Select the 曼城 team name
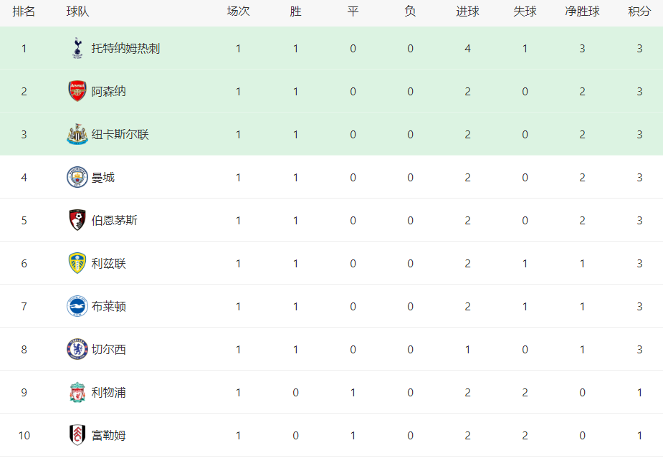The image size is (663, 458). click(x=102, y=178)
